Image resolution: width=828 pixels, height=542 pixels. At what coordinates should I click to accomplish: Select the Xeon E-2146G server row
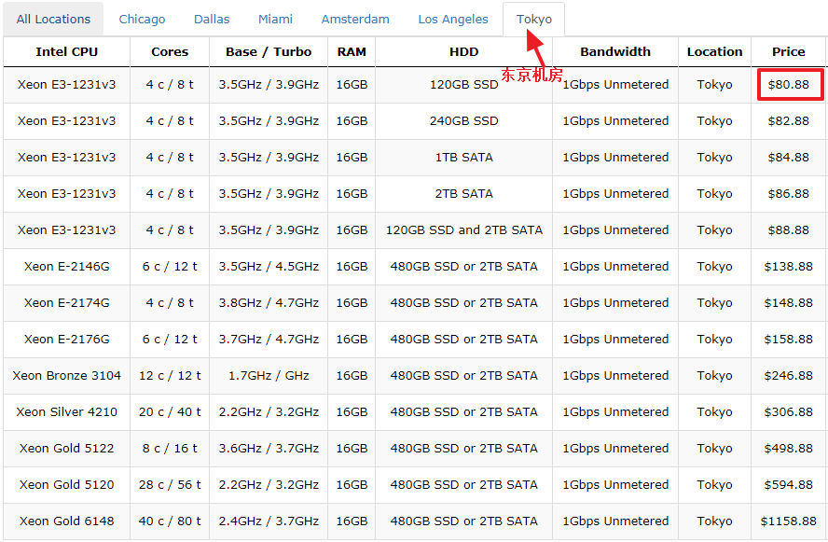point(66,267)
